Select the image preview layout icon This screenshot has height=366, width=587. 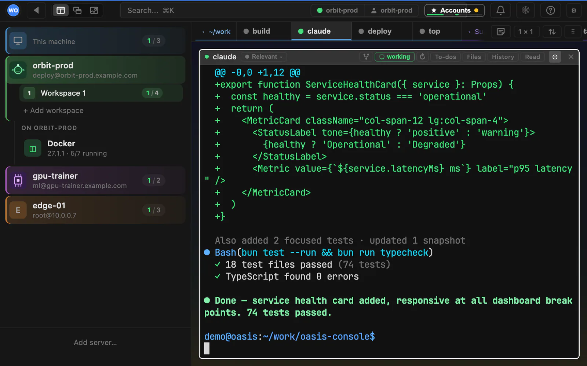click(94, 10)
